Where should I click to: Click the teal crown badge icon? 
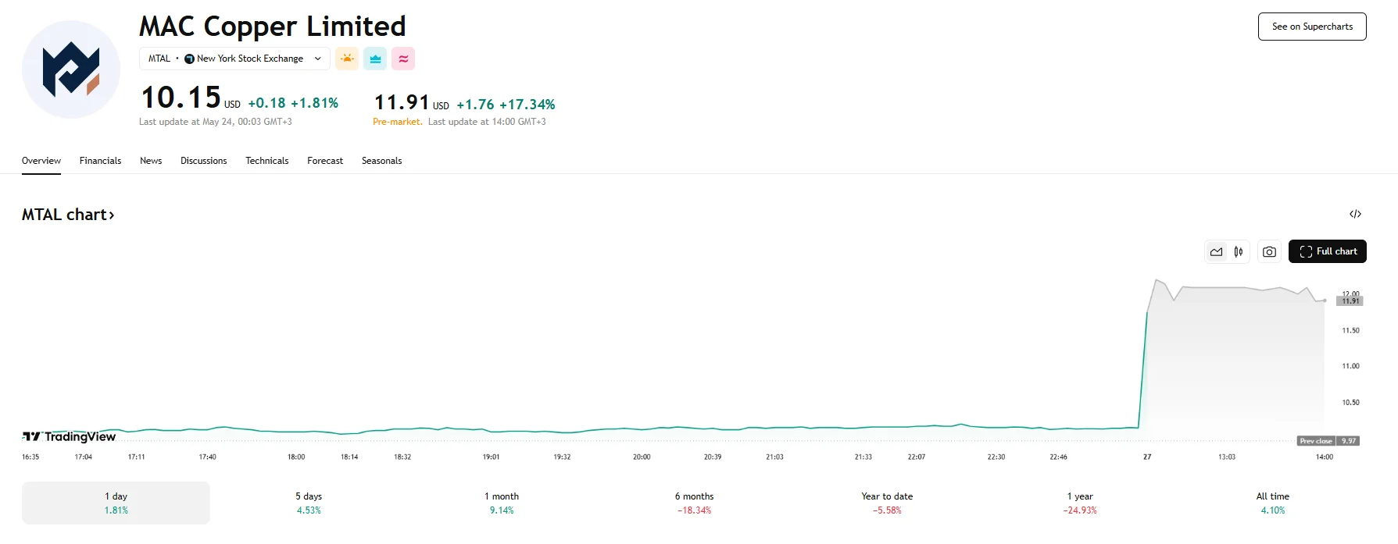tap(375, 58)
